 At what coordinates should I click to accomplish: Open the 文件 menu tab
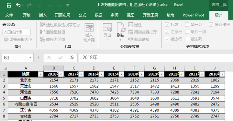9,15
